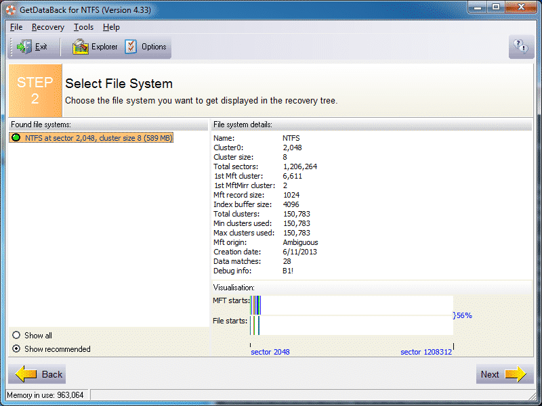Viewport: 542px width, 406px height.
Task: Click the GetDataBack title bar app icon
Action: 10,10
